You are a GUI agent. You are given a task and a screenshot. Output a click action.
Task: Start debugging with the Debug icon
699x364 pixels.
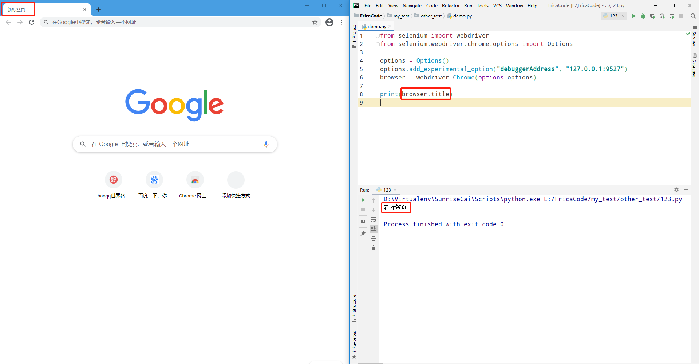click(643, 16)
